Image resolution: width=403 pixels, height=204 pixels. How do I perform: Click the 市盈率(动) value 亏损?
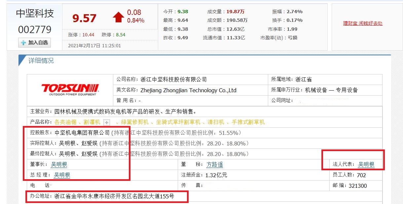click(x=293, y=38)
